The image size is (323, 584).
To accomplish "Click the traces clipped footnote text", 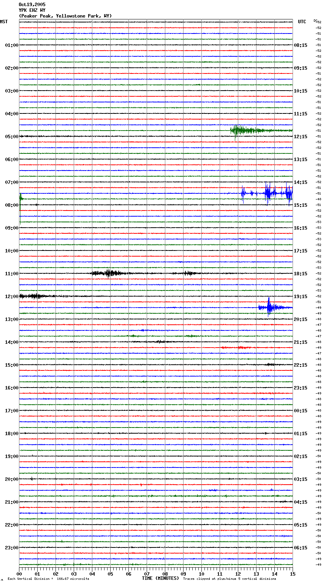I will 230,579.
